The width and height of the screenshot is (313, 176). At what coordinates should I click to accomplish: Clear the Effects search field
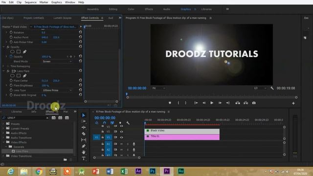(47, 118)
